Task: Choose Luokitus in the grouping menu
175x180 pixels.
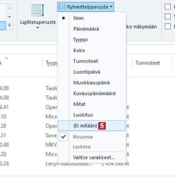Action: click(x=83, y=115)
